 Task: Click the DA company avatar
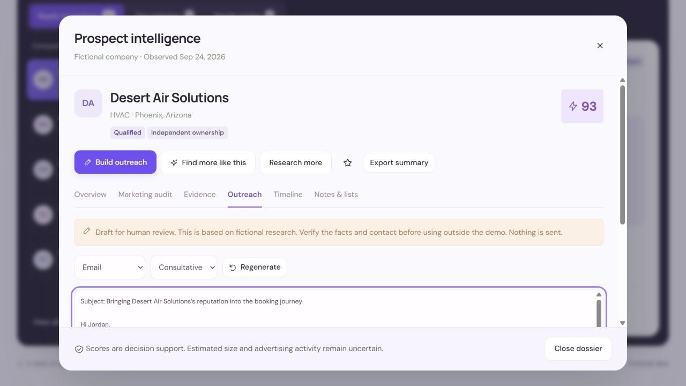88,103
